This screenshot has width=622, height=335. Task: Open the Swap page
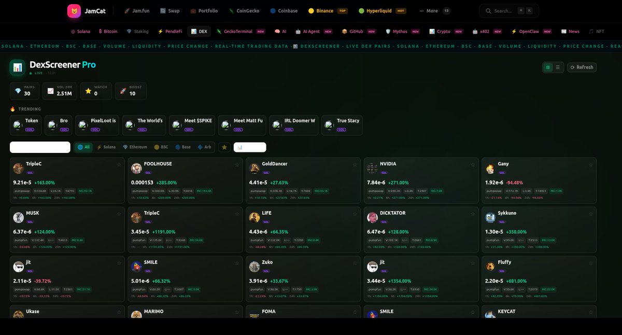coord(170,11)
